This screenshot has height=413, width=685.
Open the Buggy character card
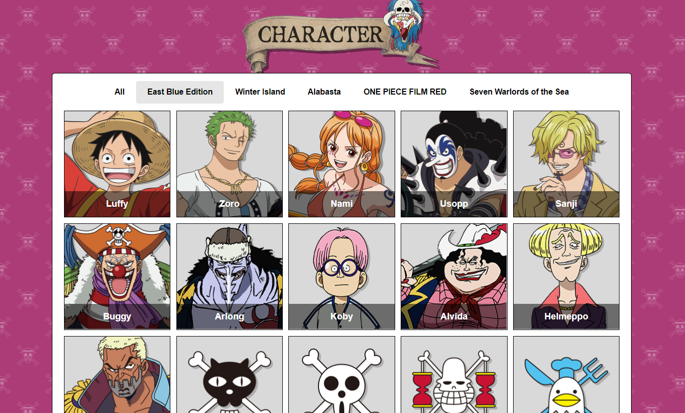pos(117,277)
